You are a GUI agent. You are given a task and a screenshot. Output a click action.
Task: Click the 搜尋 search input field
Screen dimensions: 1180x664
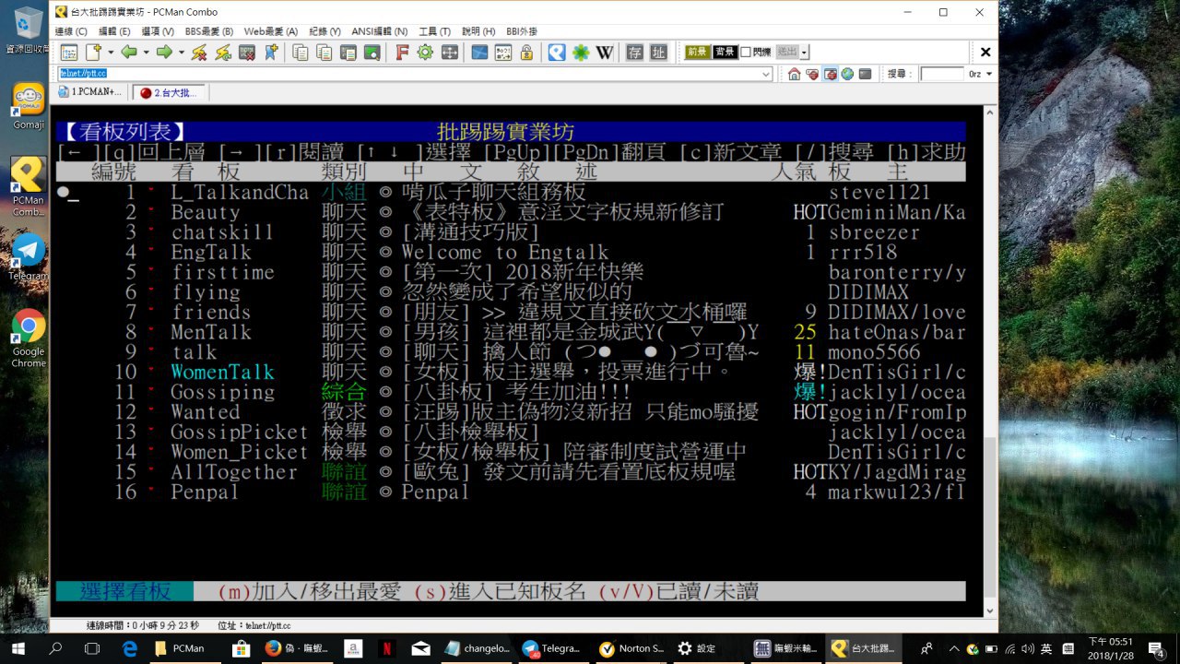click(x=941, y=74)
